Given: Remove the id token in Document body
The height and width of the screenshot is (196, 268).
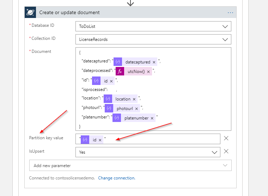Looking at the screenshot, I should coord(111,81).
